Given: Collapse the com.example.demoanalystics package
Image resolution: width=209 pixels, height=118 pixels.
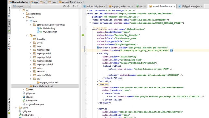Looking at the screenshot, I should pyautogui.click(x=30, y=25).
